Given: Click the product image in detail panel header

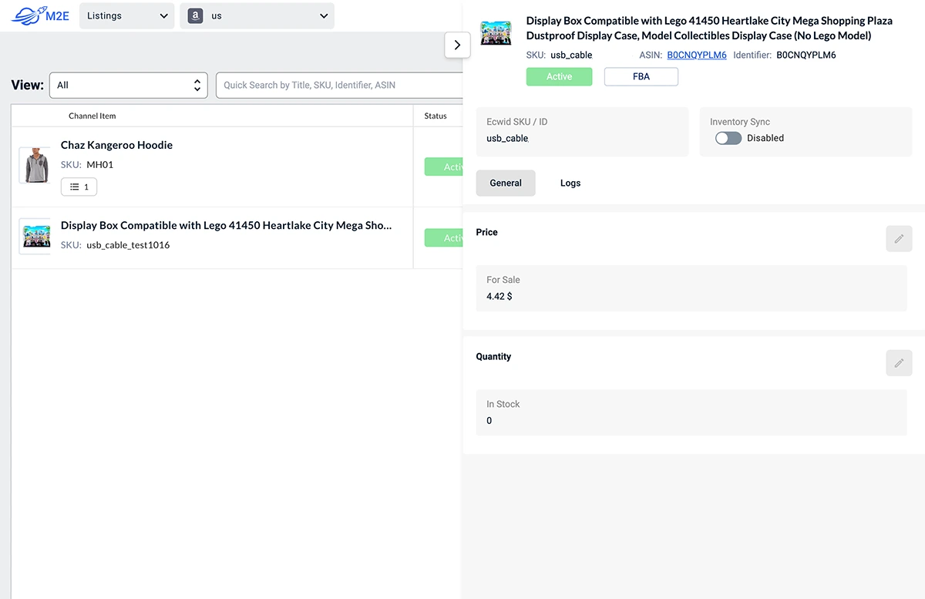Looking at the screenshot, I should click(x=496, y=33).
